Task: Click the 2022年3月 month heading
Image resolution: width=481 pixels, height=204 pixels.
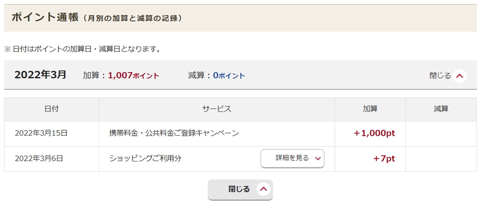Action: click(40, 75)
